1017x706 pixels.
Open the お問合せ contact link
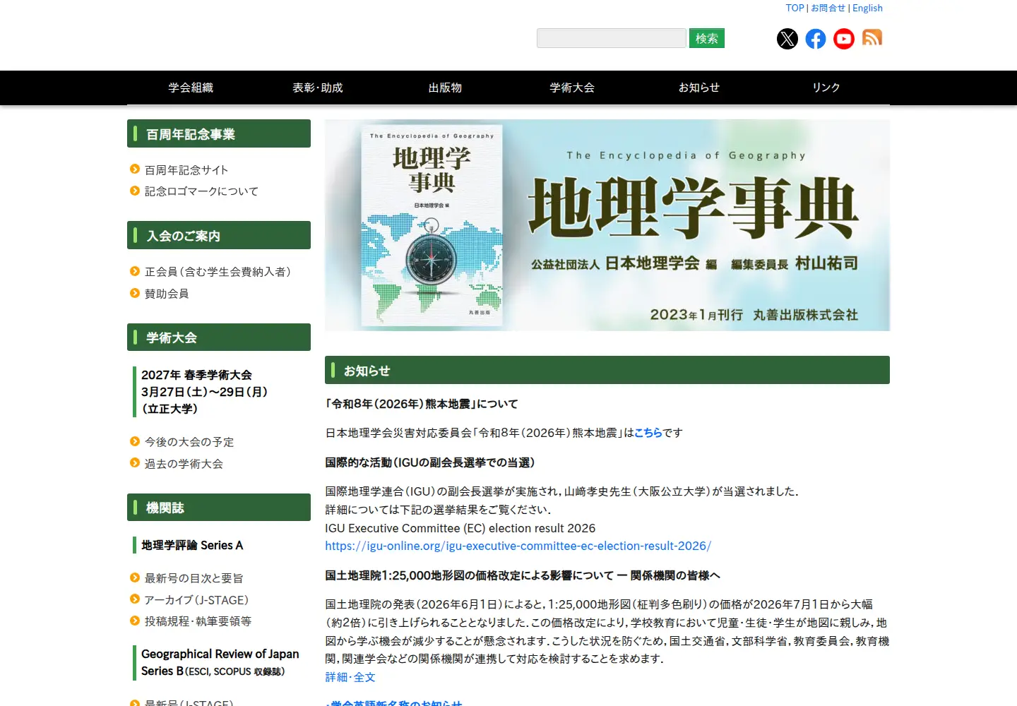[828, 8]
